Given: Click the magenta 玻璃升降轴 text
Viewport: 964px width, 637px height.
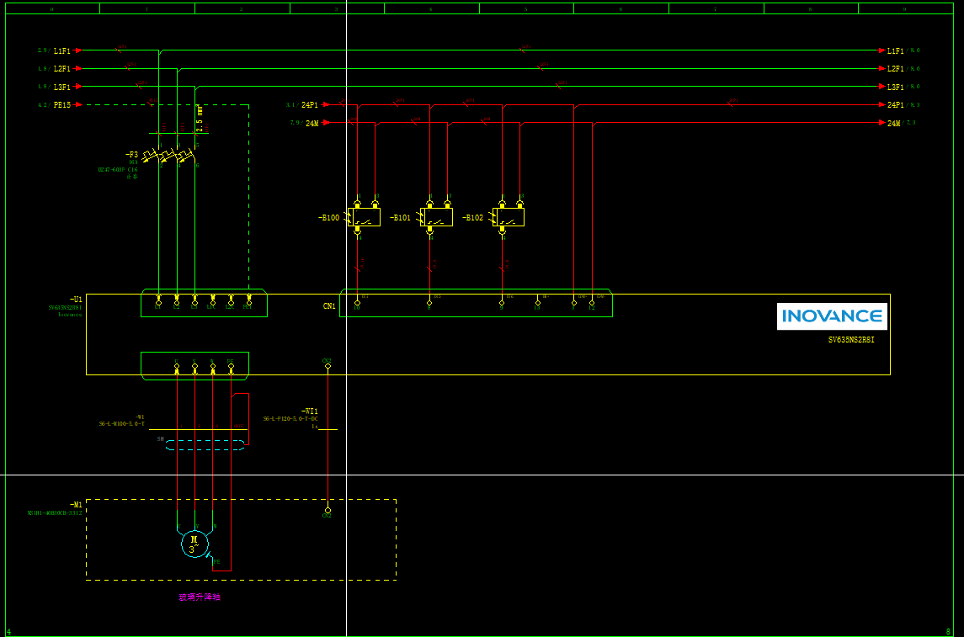Looking at the screenshot, I should [x=200, y=597].
